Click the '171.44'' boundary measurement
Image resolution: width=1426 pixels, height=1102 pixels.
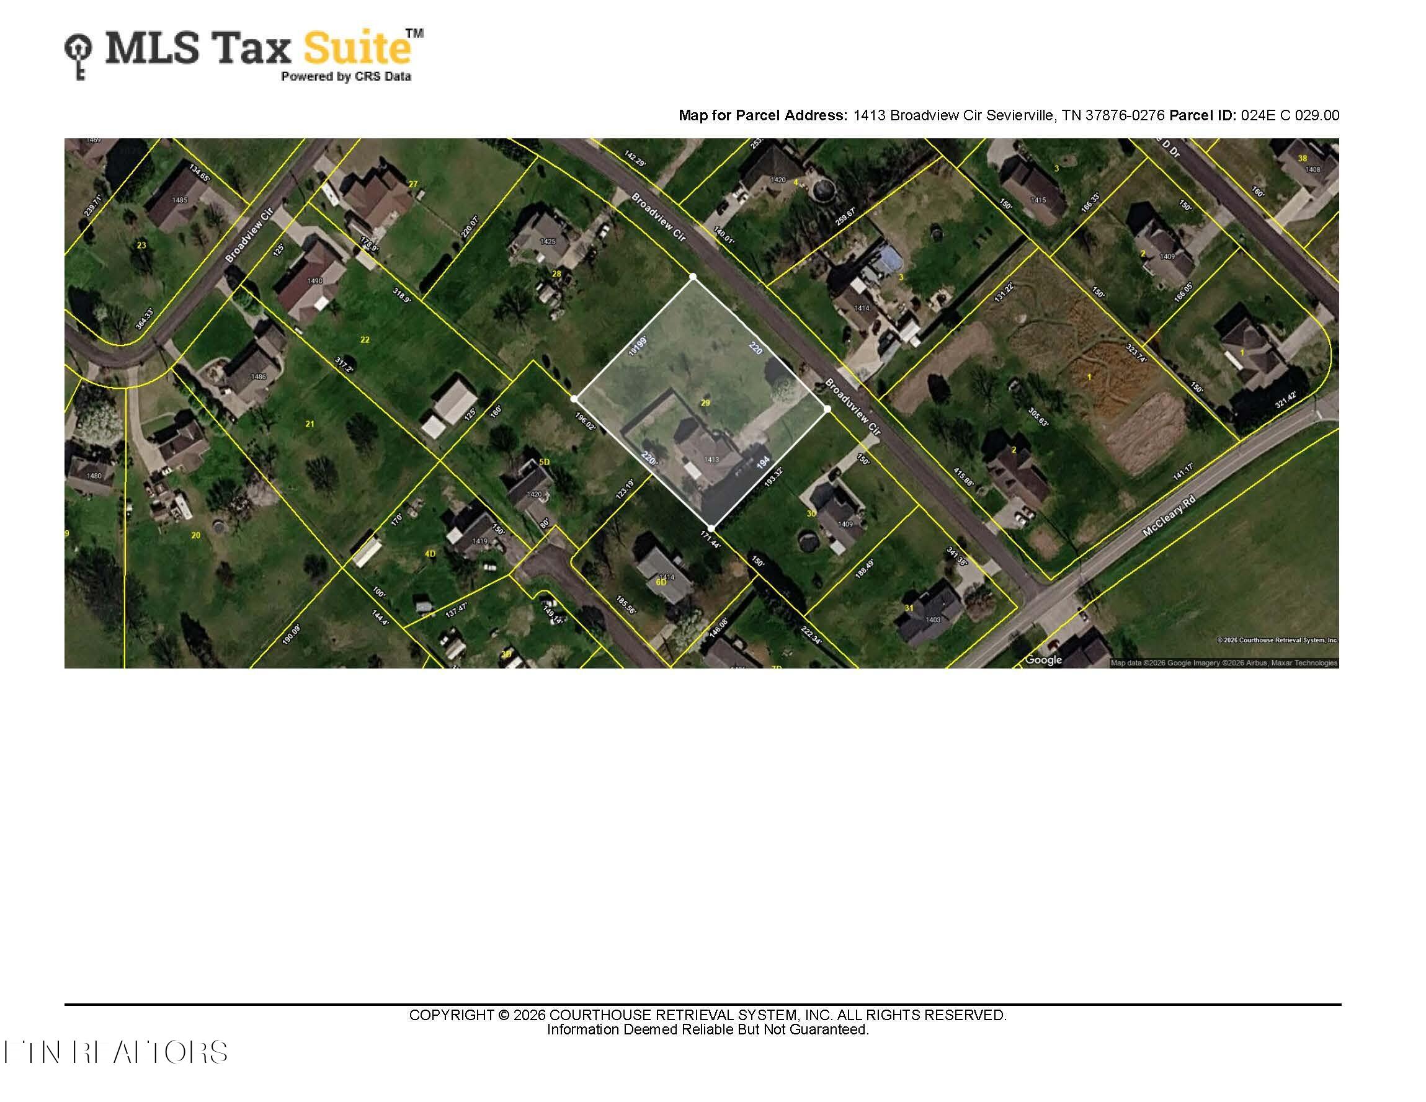(x=710, y=540)
